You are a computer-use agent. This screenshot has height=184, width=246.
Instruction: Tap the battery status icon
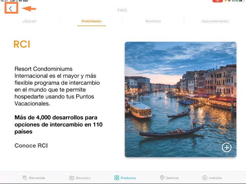[x=241, y=1]
